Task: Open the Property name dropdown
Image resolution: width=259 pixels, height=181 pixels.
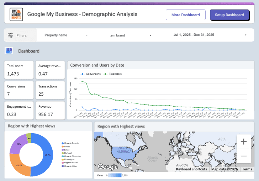Action: [x=66, y=35]
